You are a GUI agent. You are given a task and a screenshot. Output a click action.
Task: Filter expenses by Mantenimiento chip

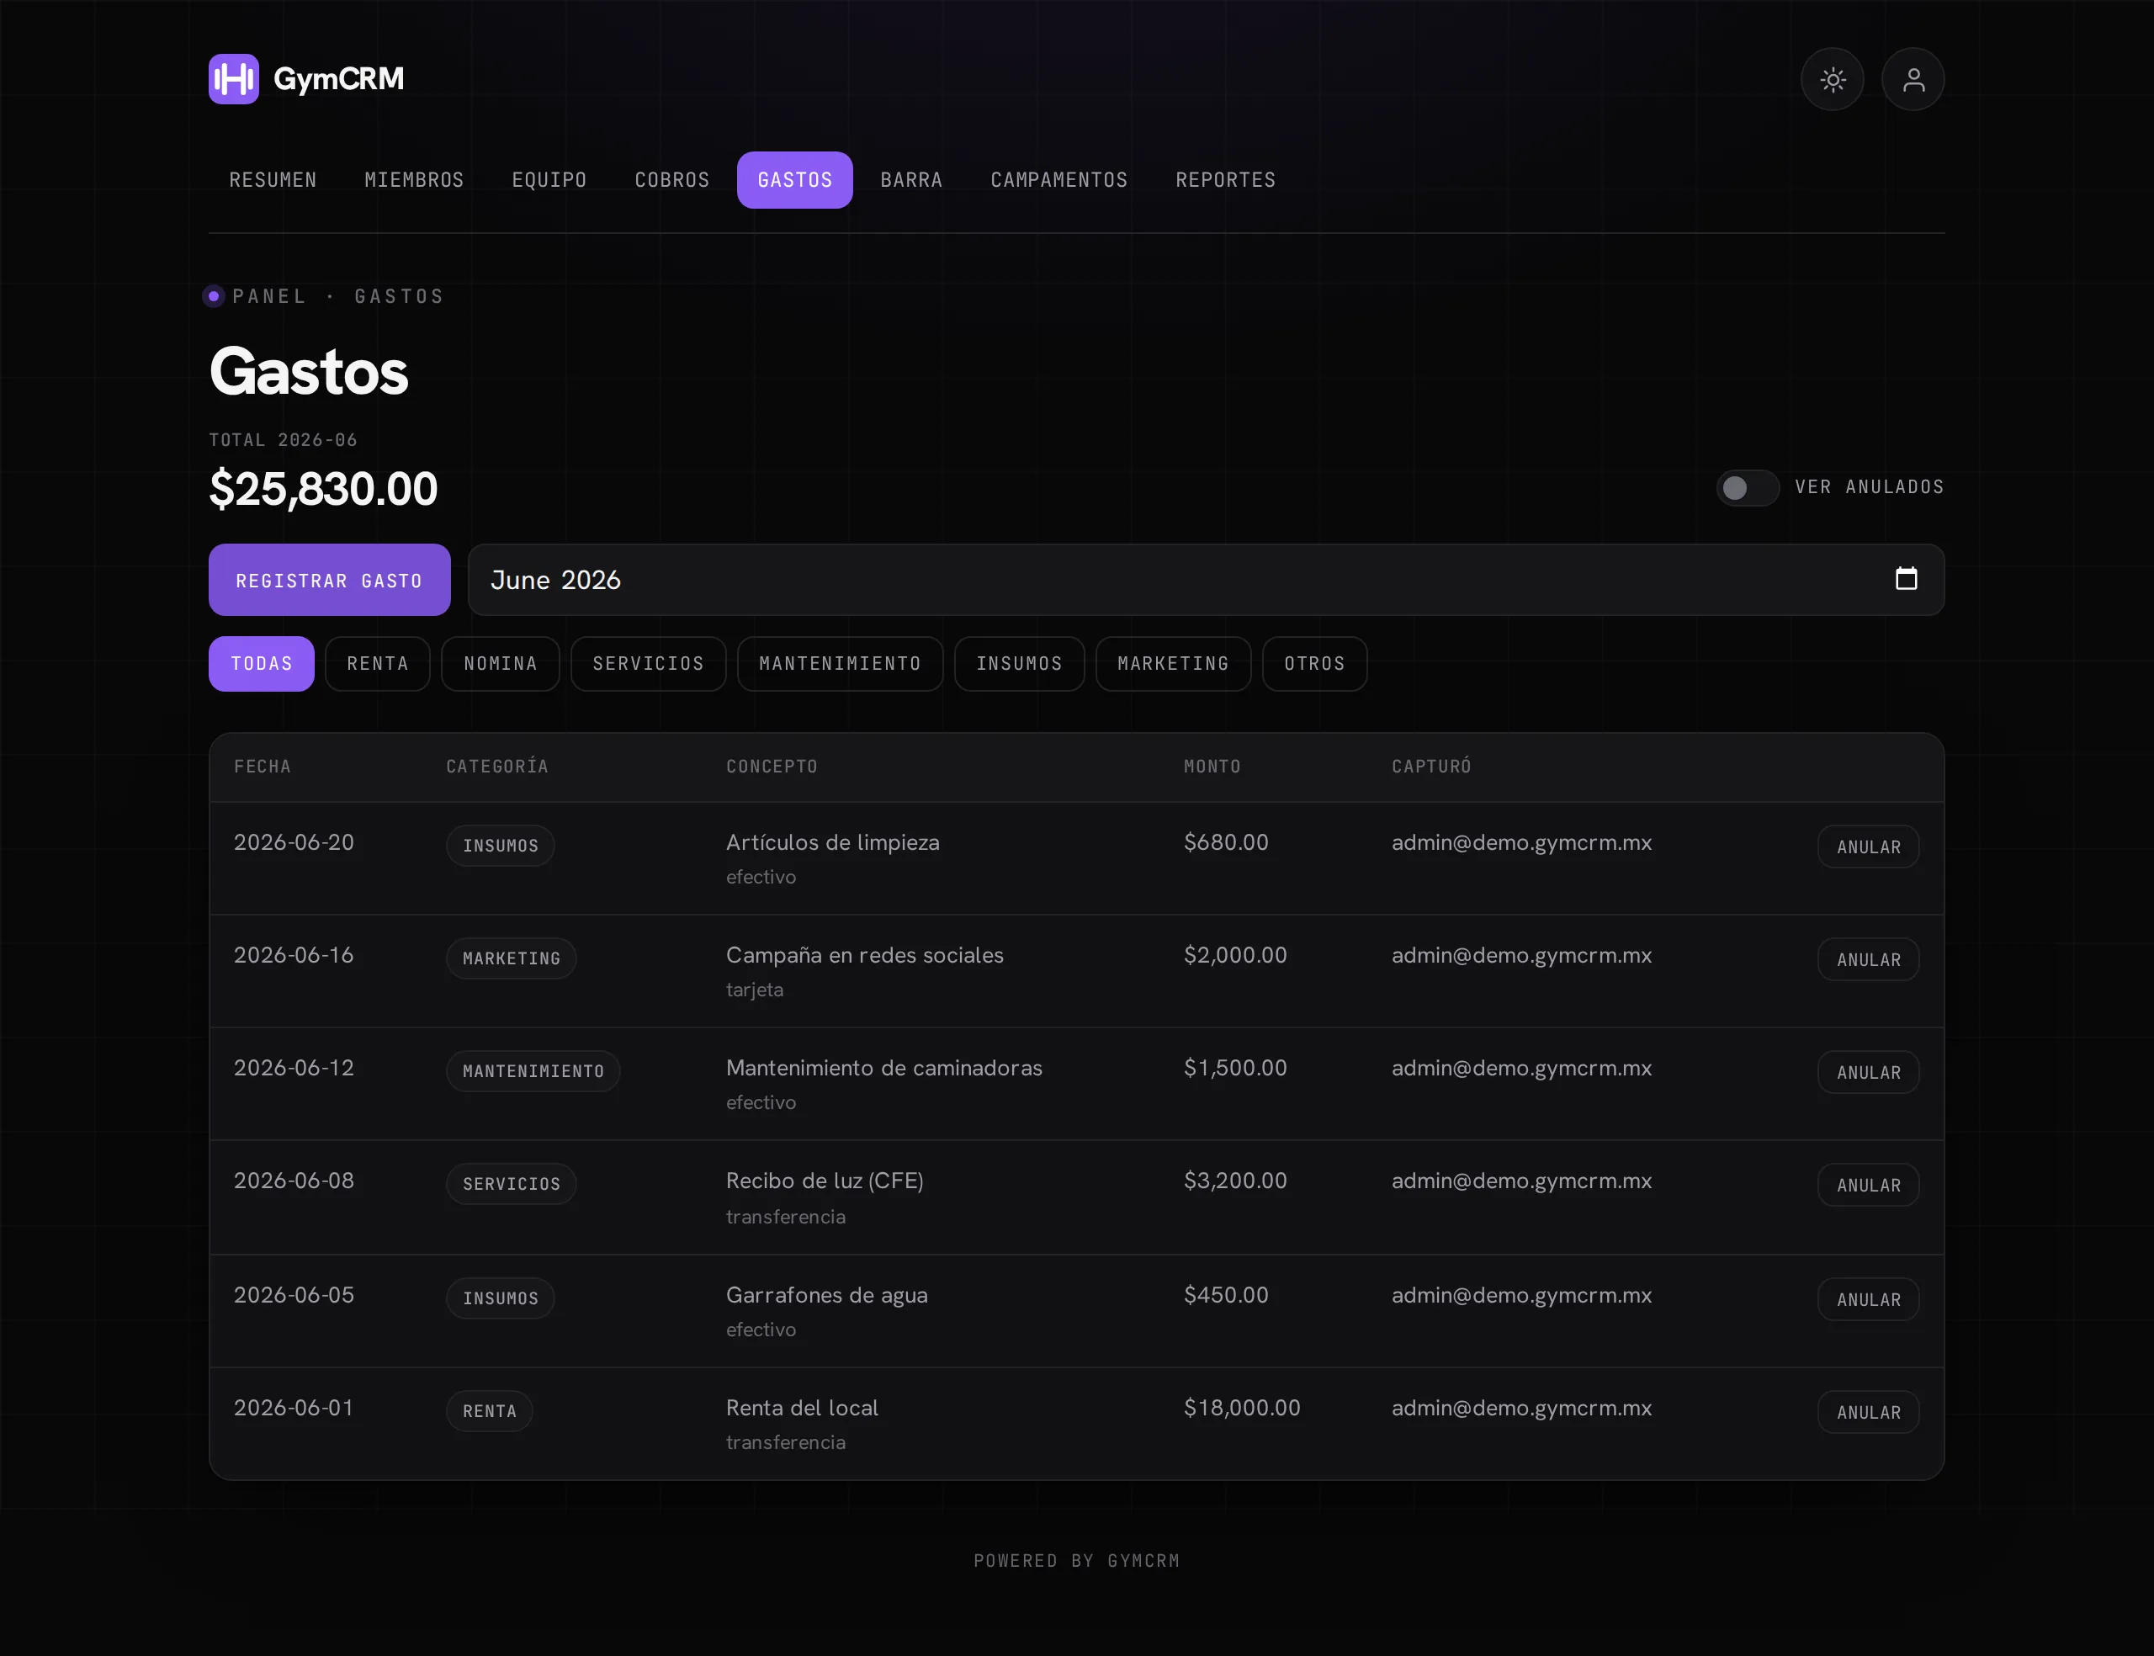click(x=840, y=663)
